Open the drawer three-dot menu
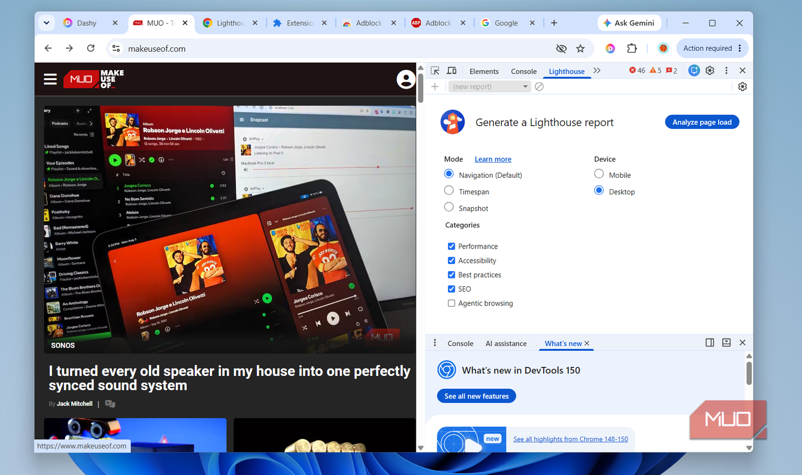Viewport: 802px width, 475px height. pyautogui.click(x=434, y=343)
